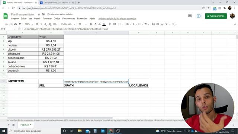The width and height of the screenshot is (238, 134).
Task: Increase decimal places
Action: 50,24
